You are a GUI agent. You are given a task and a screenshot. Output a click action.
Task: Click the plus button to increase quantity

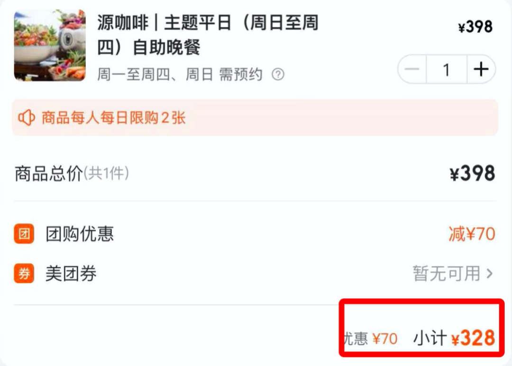(x=481, y=69)
